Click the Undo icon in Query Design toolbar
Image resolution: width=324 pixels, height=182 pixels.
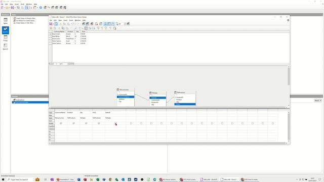coord(72,24)
